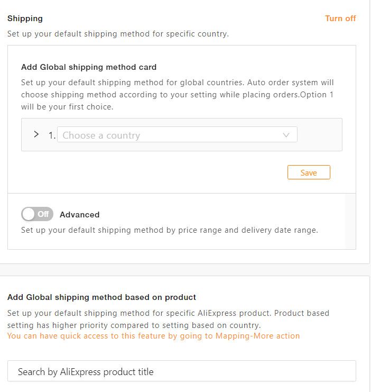
Task: Toggle the Advanced switch on
Action: click(38, 214)
